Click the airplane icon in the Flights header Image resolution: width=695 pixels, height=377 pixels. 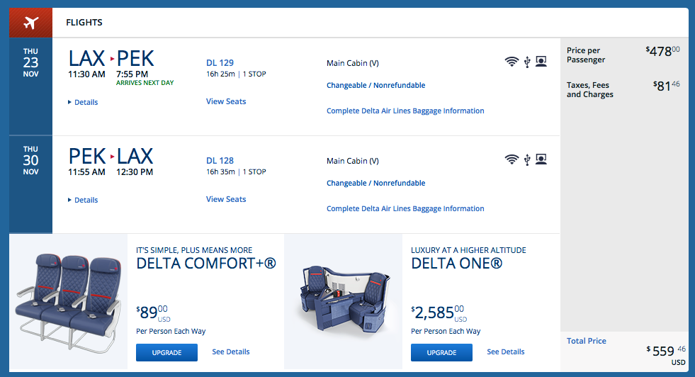pyautogui.click(x=30, y=23)
